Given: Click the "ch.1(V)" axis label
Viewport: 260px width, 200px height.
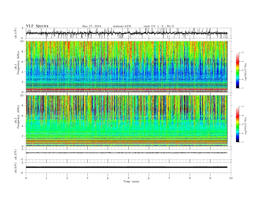Looking at the screenshot, I should (x=16, y=33).
